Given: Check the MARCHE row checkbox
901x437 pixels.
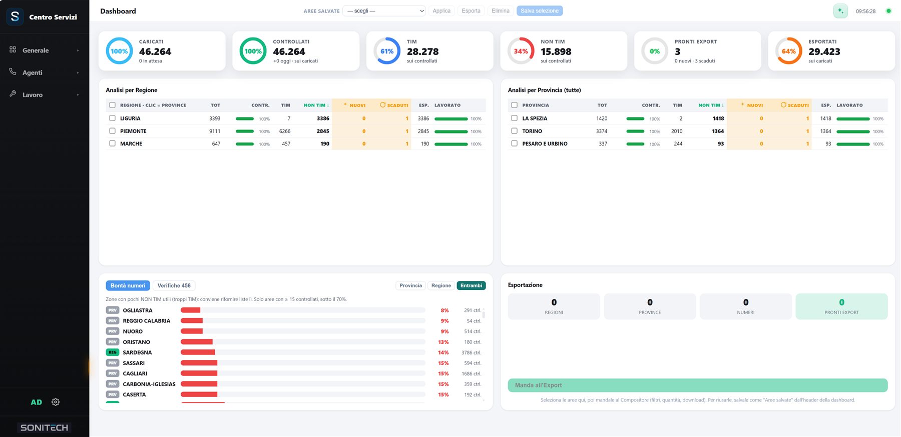Looking at the screenshot, I should pyautogui.click(x=112, y=143).
